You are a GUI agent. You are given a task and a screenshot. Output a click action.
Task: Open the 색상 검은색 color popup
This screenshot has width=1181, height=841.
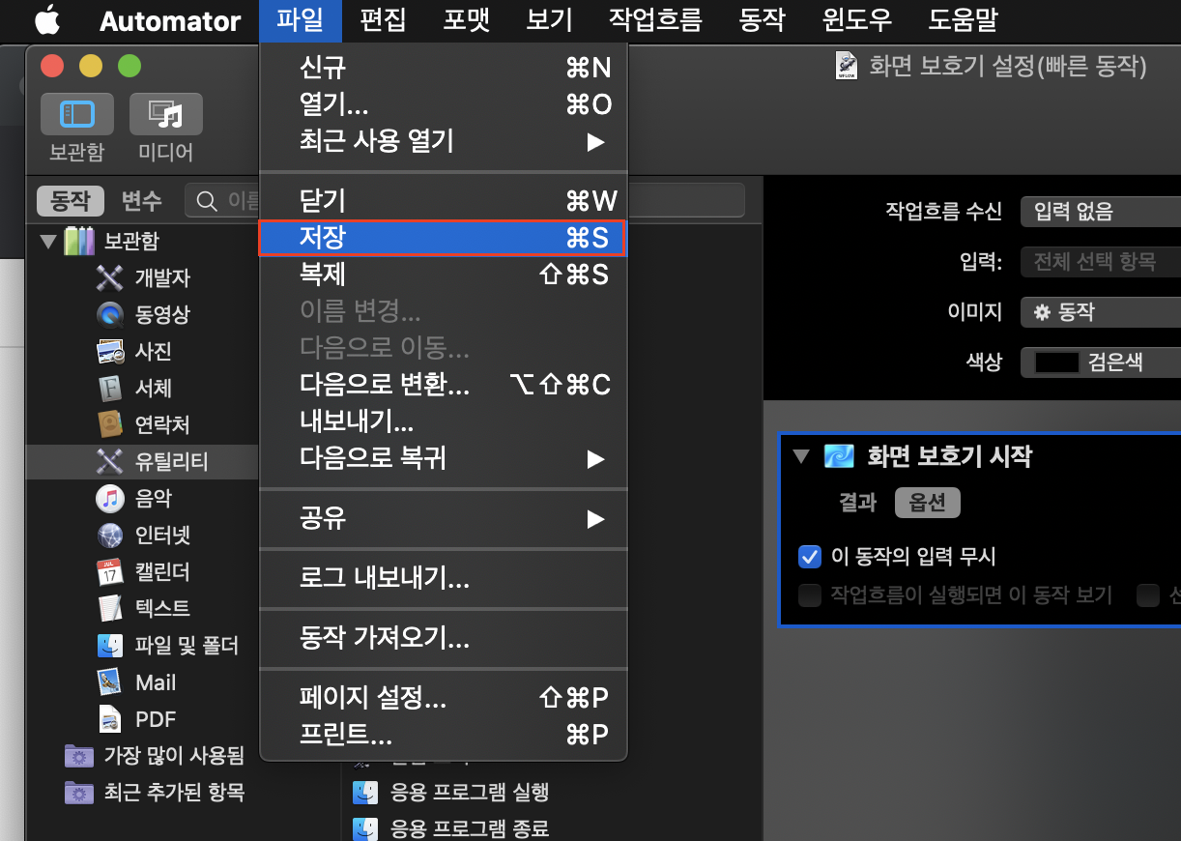(x=1101, y=362)
